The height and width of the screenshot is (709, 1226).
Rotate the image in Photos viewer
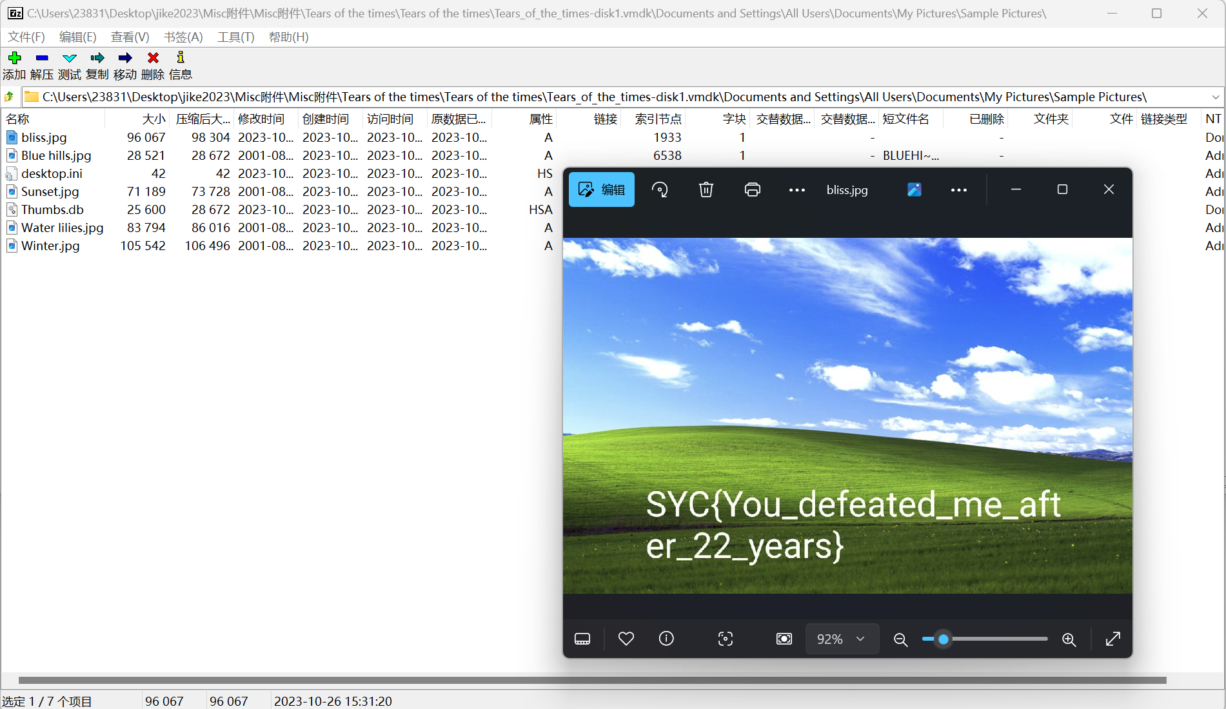tap(660, 189)
